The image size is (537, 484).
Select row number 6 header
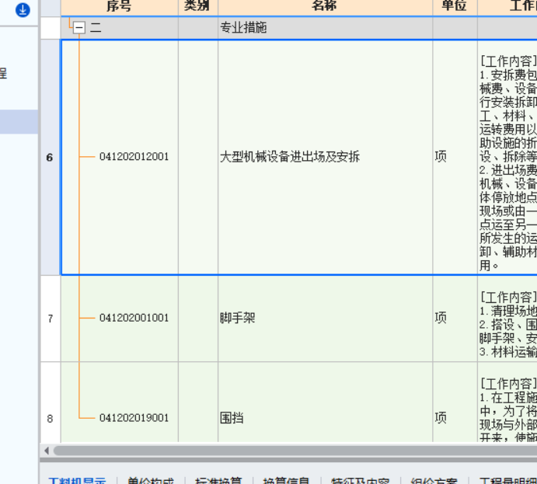(x=50, y=157)
